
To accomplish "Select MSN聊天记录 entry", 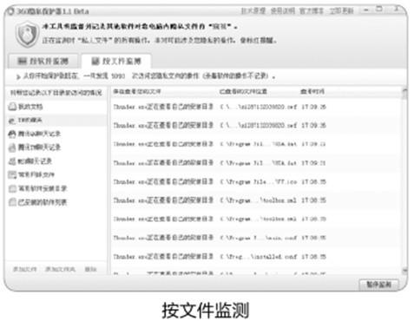I will pyautogui.click(x=56, y=161).
